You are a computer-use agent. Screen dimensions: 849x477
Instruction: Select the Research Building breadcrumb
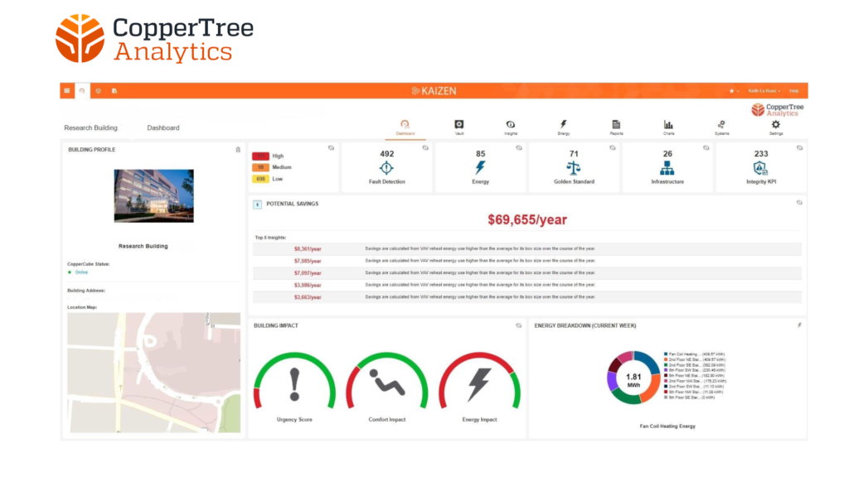[x=90, y=128]
